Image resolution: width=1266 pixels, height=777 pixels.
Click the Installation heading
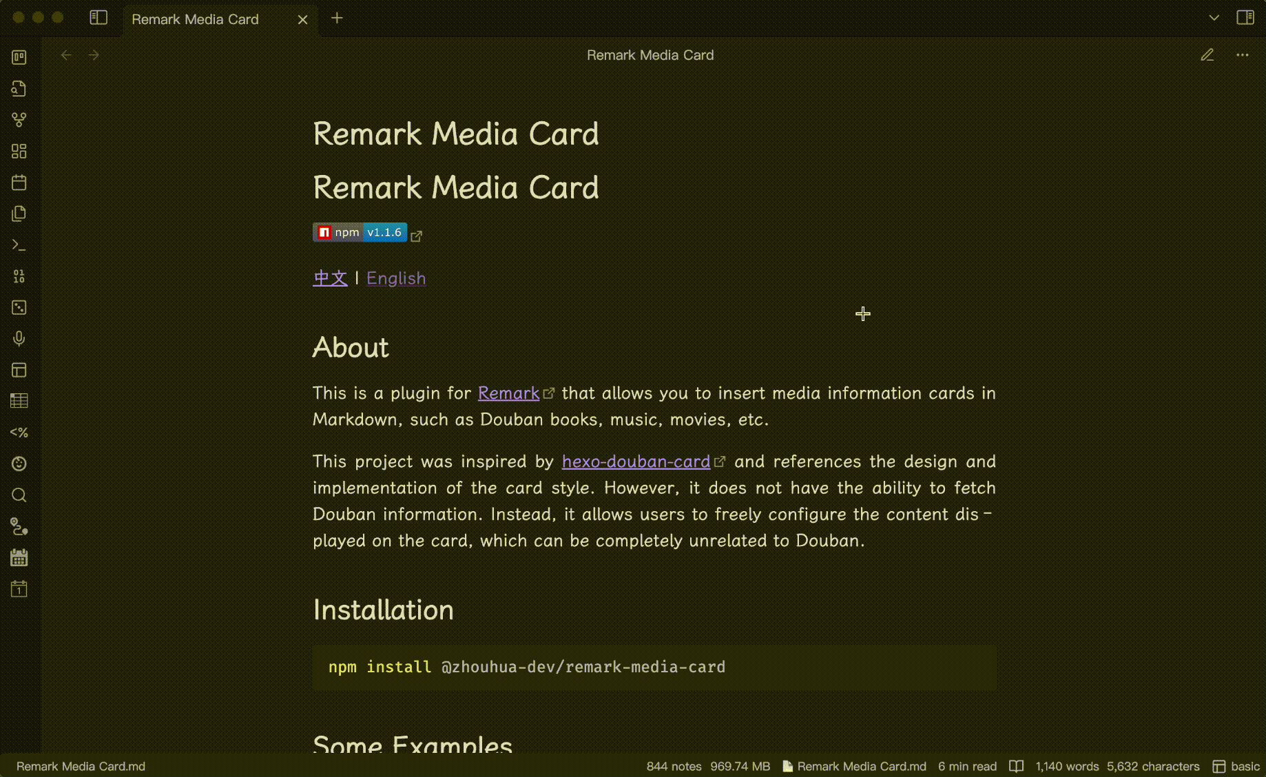[x=383, y=610]
